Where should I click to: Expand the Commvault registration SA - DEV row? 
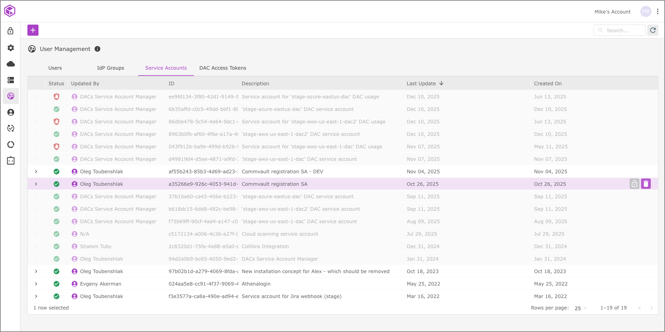[x=36, y=172]
